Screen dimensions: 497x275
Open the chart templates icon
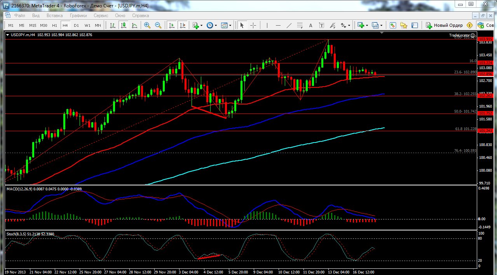224,25
